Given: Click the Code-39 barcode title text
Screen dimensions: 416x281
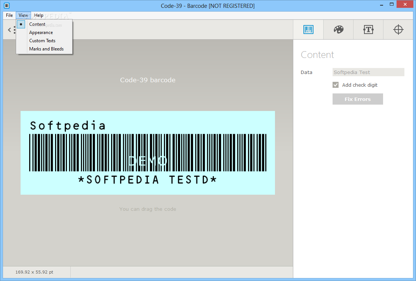Looking at the screenshot, I should click(x=148, y=80).
